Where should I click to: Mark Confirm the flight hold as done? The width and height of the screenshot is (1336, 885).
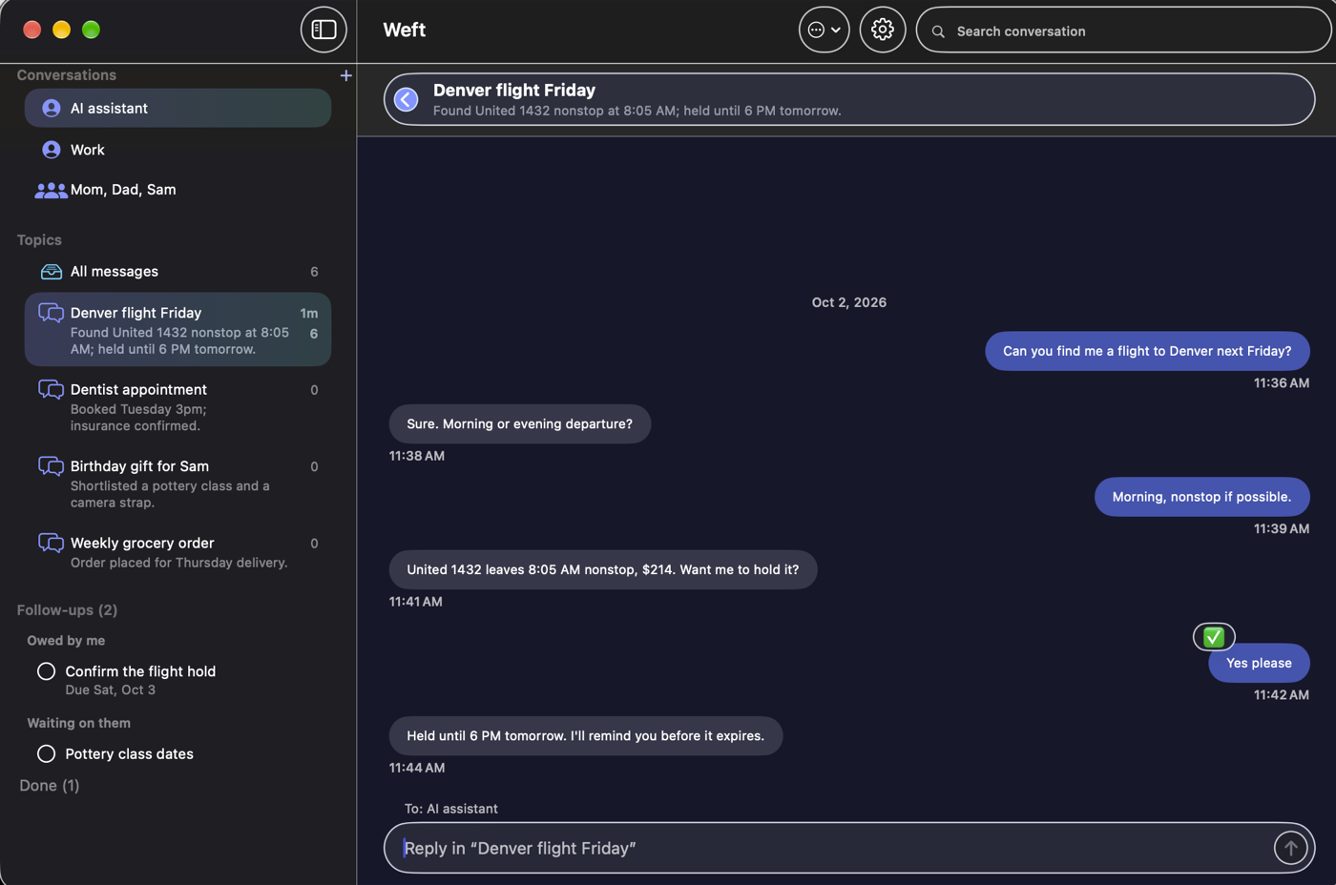coord(46,671)
